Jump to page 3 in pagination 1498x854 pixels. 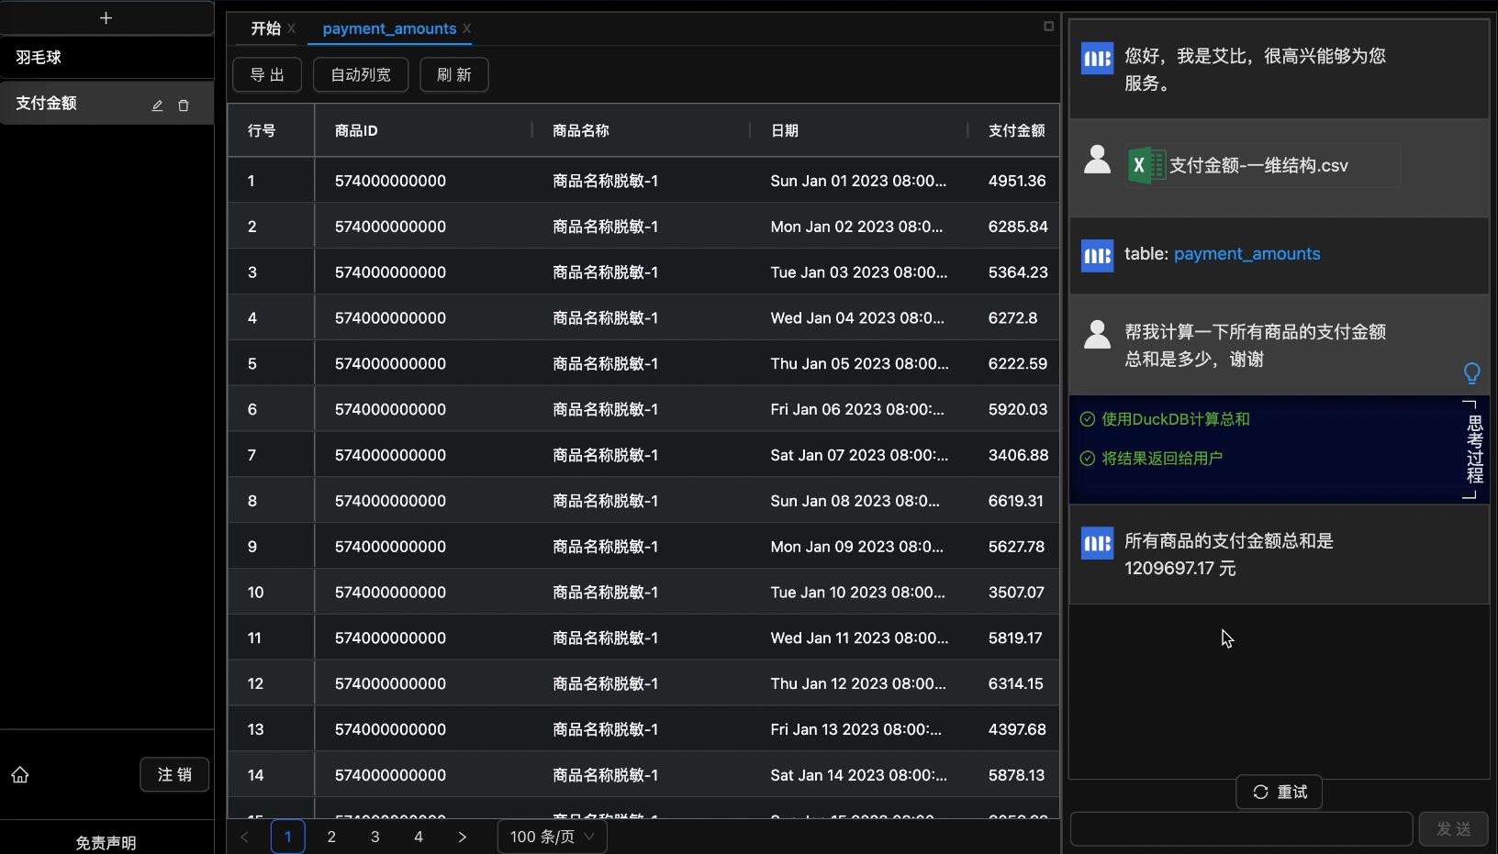374,837
